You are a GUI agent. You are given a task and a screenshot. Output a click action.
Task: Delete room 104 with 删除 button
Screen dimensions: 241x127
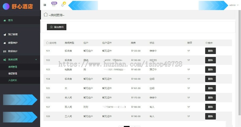[210, 79]
